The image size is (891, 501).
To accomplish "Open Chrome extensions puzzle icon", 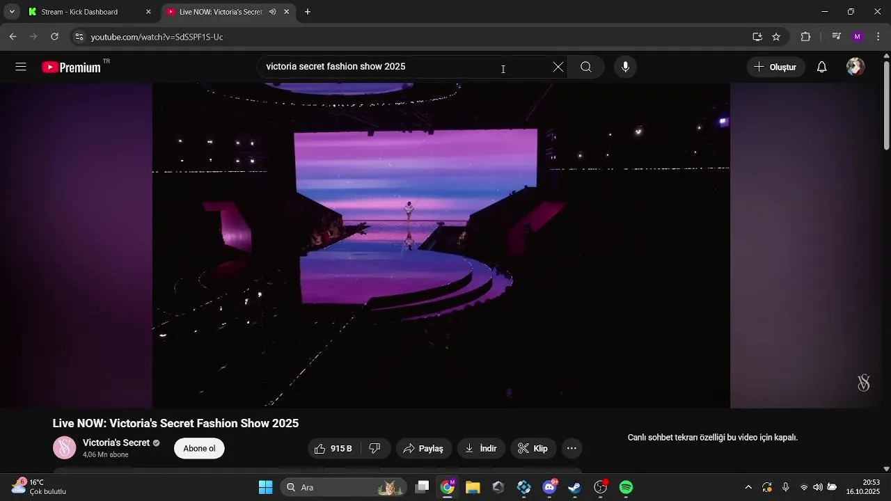I will click(806, 37).
